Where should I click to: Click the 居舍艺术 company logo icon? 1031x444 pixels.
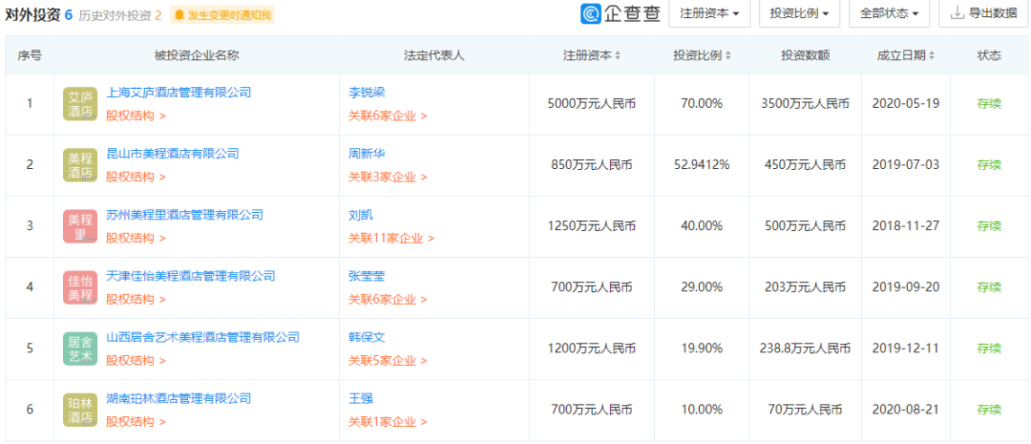pos(80,349)
